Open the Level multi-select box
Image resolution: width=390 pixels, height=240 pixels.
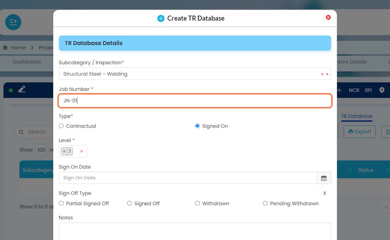point(73,151)
